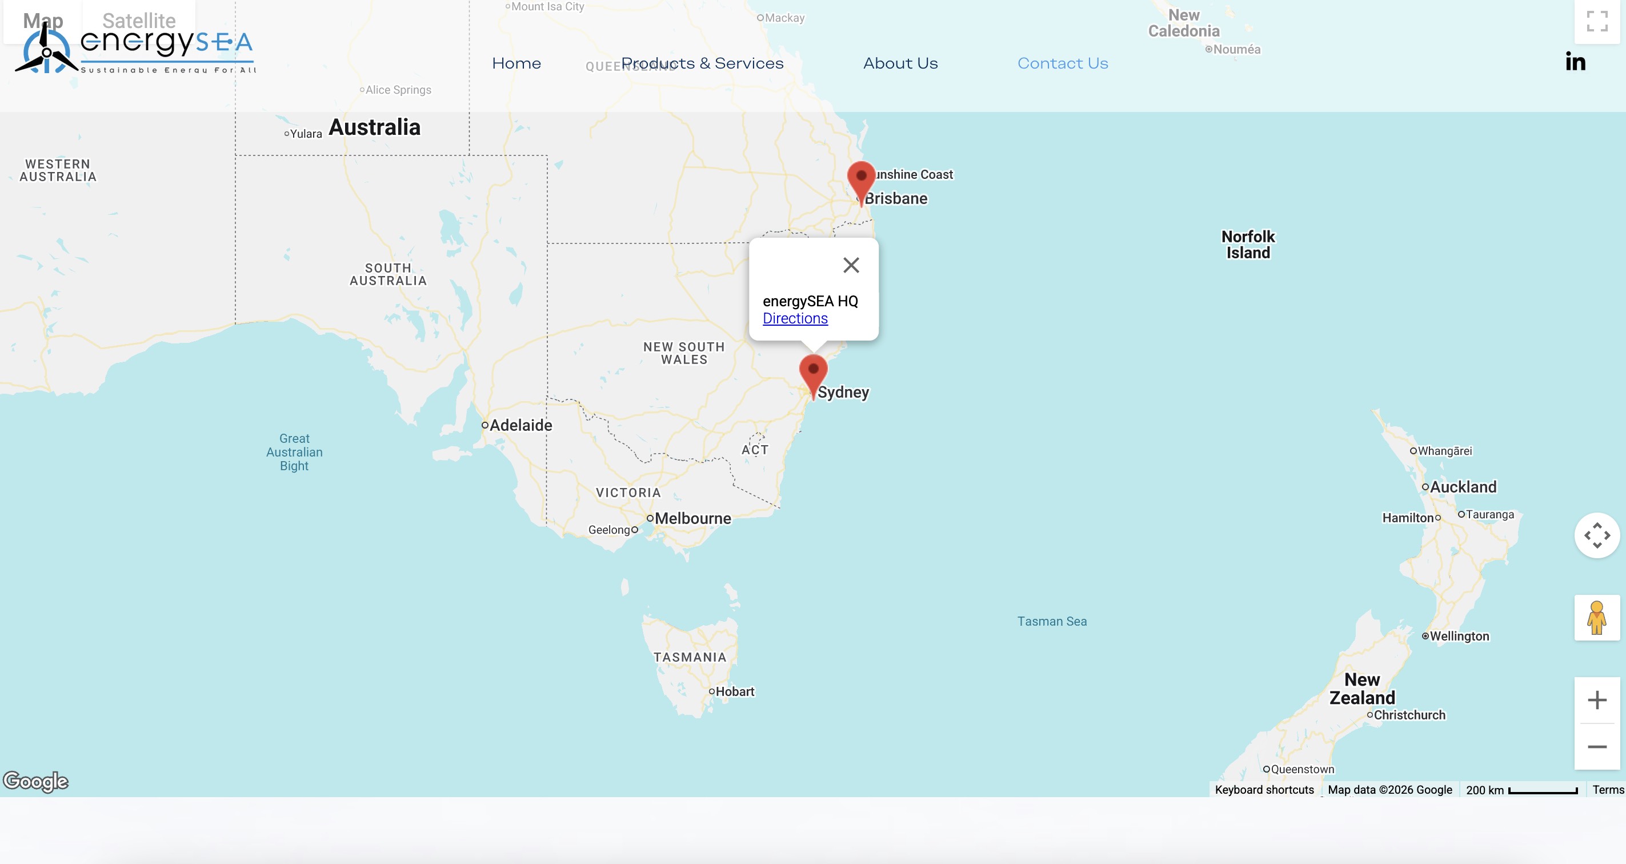The height and width of the screenshot is (864, 1626).
Task: Open the Keyboard shortcuts dialog
Action: (1264, 789)
